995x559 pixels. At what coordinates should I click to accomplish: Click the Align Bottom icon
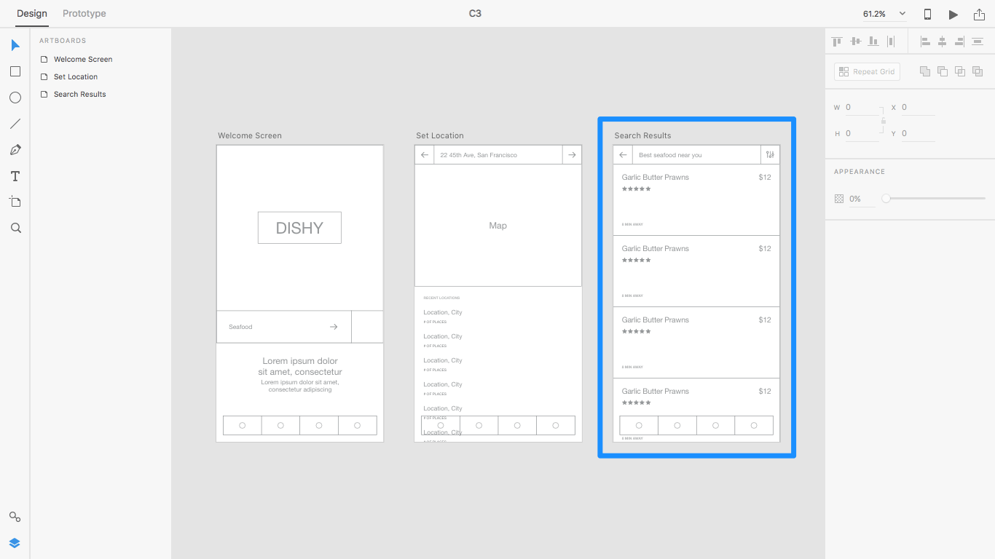click(873, 41)
